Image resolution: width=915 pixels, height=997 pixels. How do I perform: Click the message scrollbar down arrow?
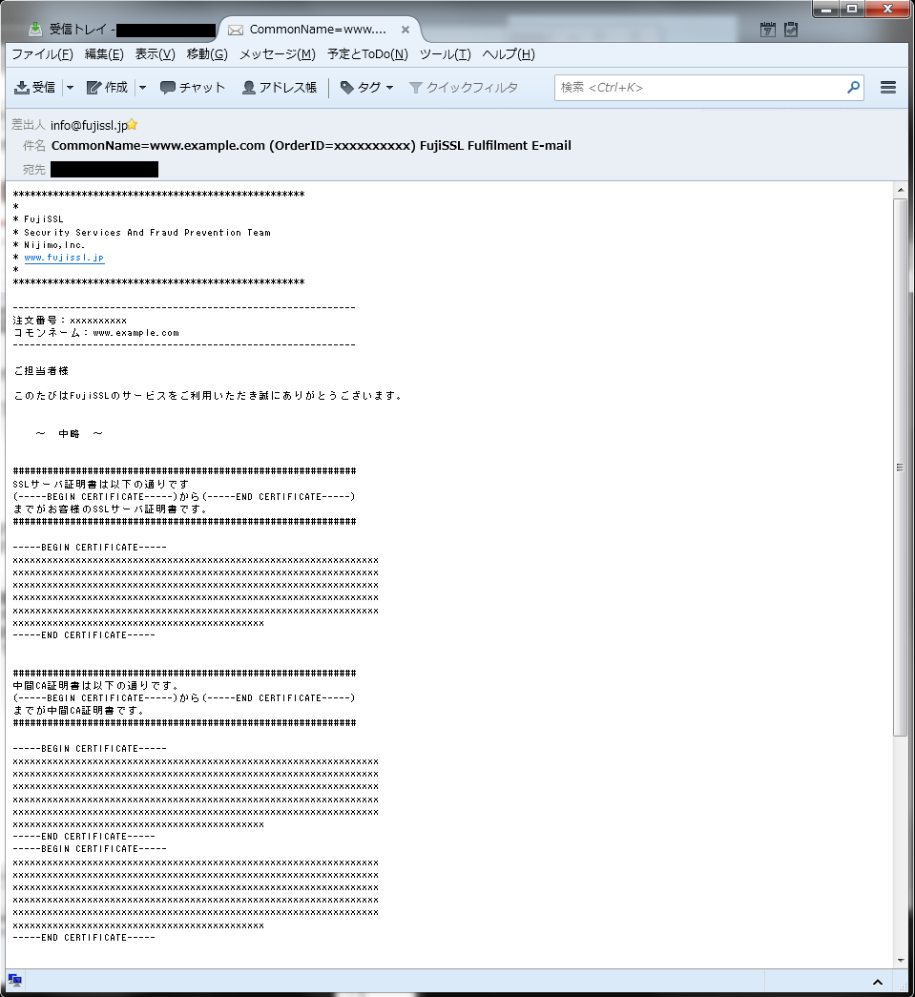tap(901, 960)
